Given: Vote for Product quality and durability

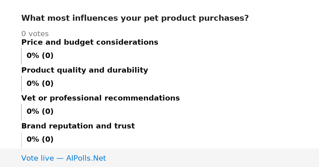Looking at the screenshot, I should 85,70.
